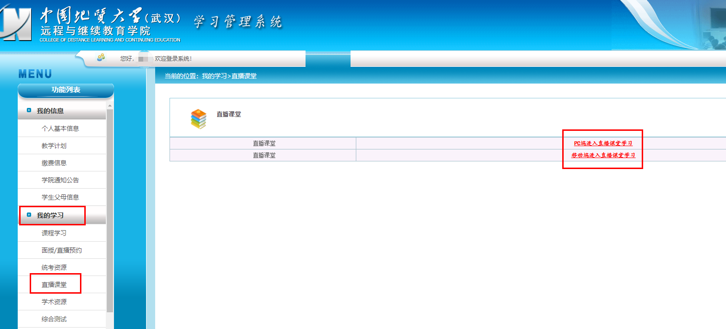This screenshot has height=329, width=726.
Task: Click the 移动端进入直播课堂学习 link
Action: tap(603, 155)
